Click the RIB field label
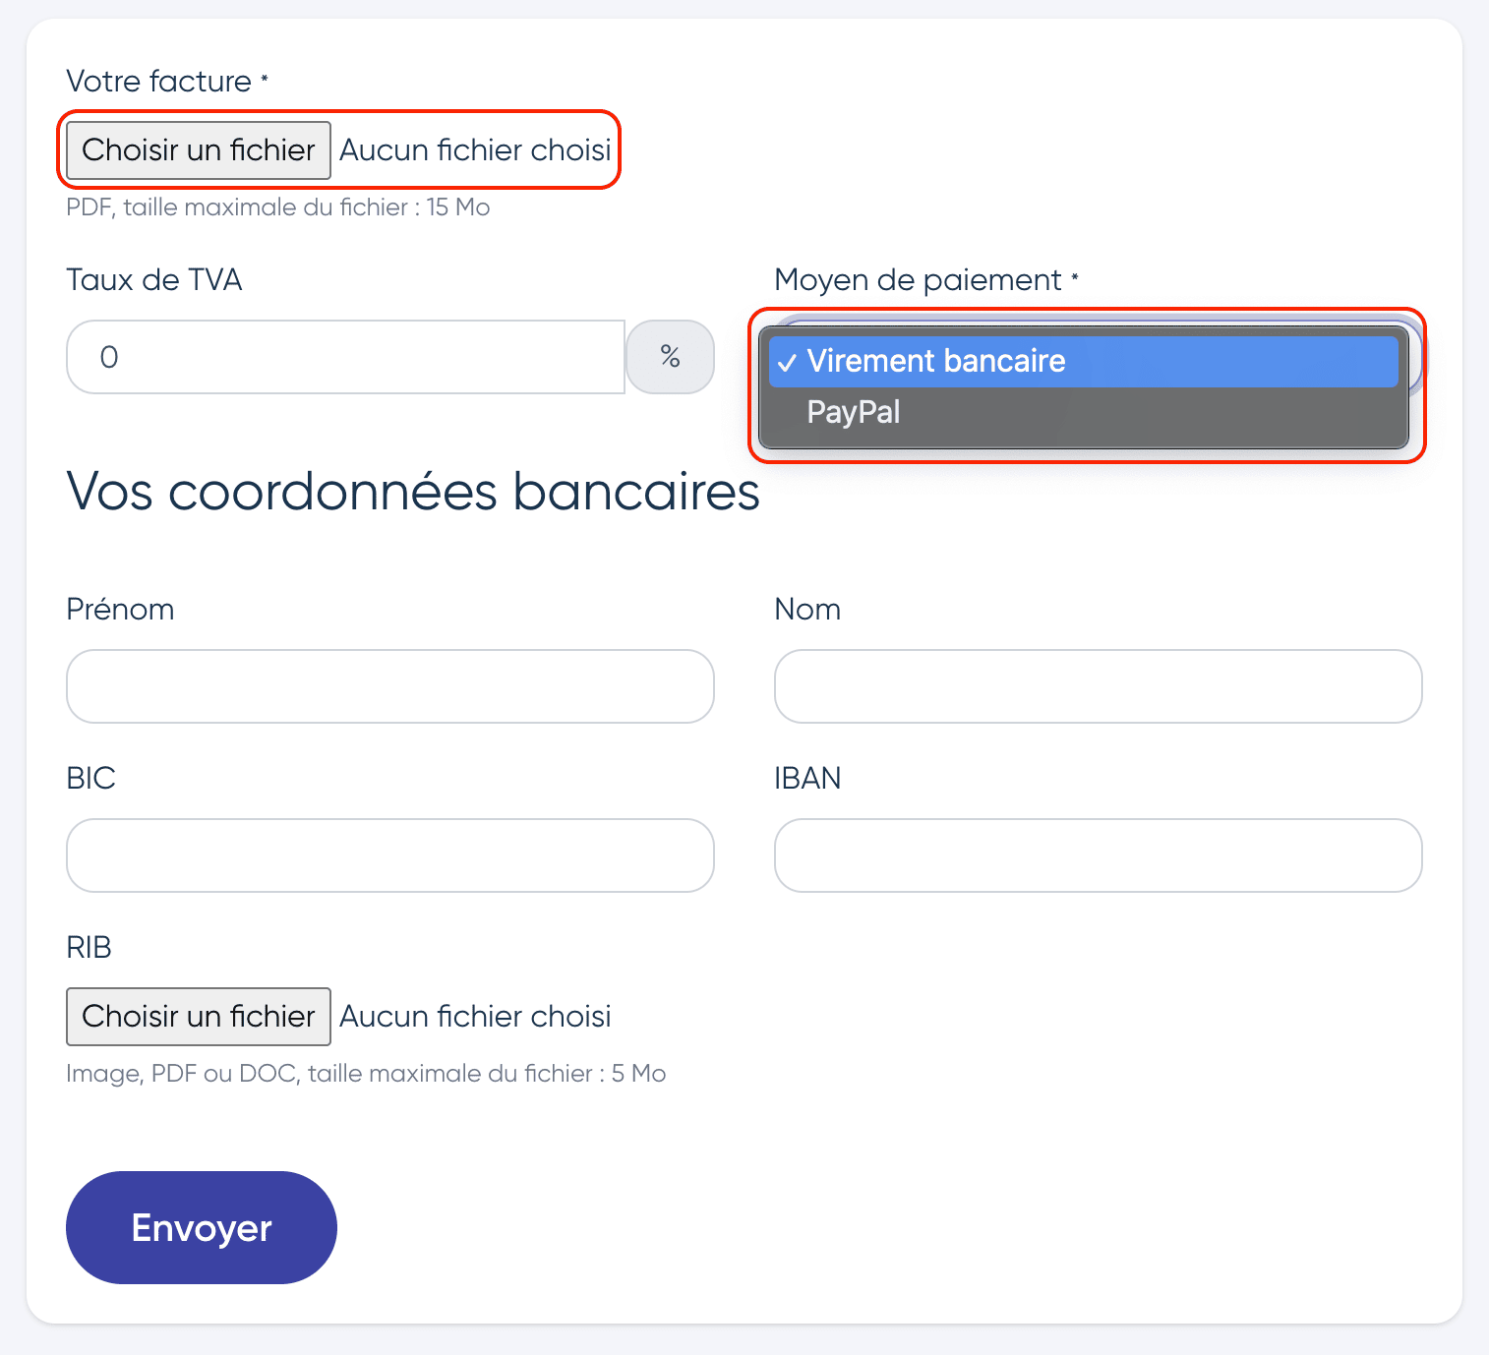The image size is (1489, 1355). (x=89, y=948)
